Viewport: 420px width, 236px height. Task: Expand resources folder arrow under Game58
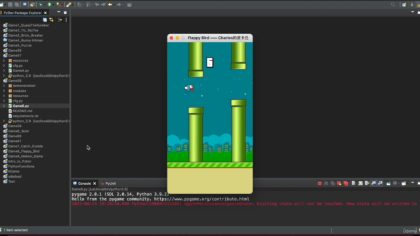tap(4, 96)
